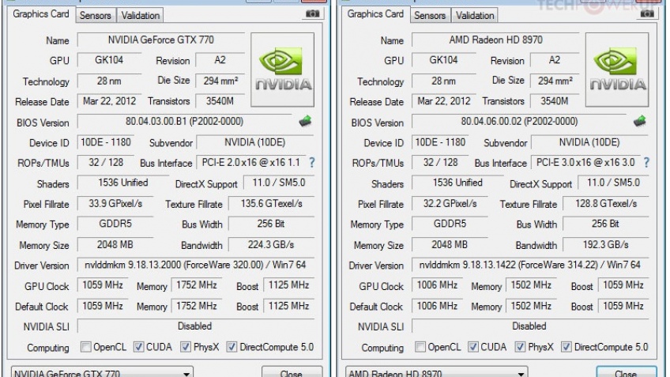The width and height of the screenshot is (670, 377).
Task: Click Close button in HD 8970 window
Action: pyautogui.click(x=627, y=372)
